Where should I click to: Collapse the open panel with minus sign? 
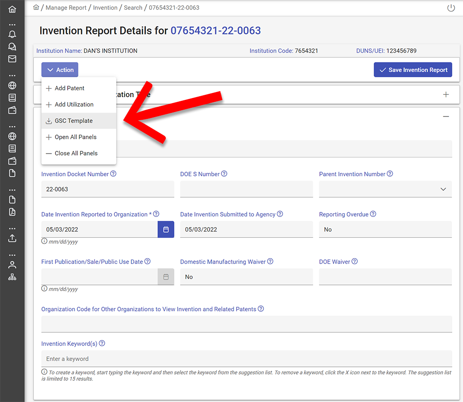tap(446, 117)
